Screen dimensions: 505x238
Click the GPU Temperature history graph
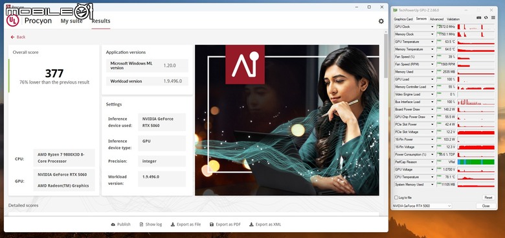(x=476, y=42)
